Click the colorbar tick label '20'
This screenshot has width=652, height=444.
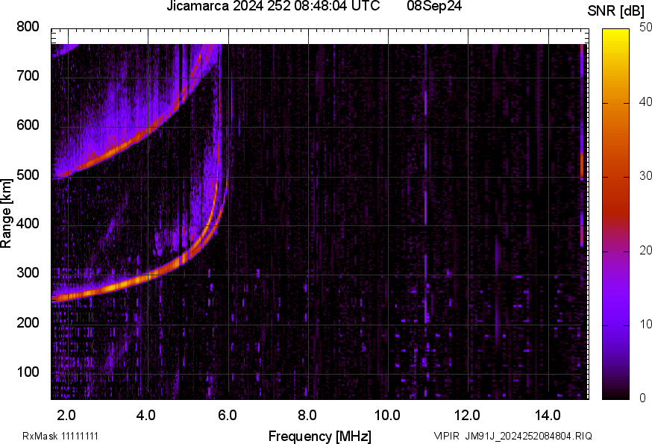click(x=645, y=250)
